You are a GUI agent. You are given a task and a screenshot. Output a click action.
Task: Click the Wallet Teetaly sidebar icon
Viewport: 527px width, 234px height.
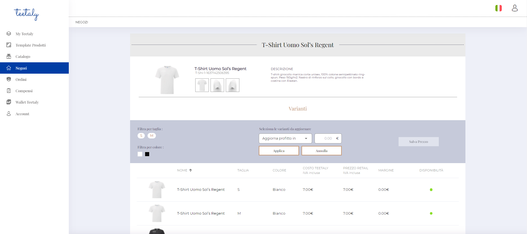9,102
